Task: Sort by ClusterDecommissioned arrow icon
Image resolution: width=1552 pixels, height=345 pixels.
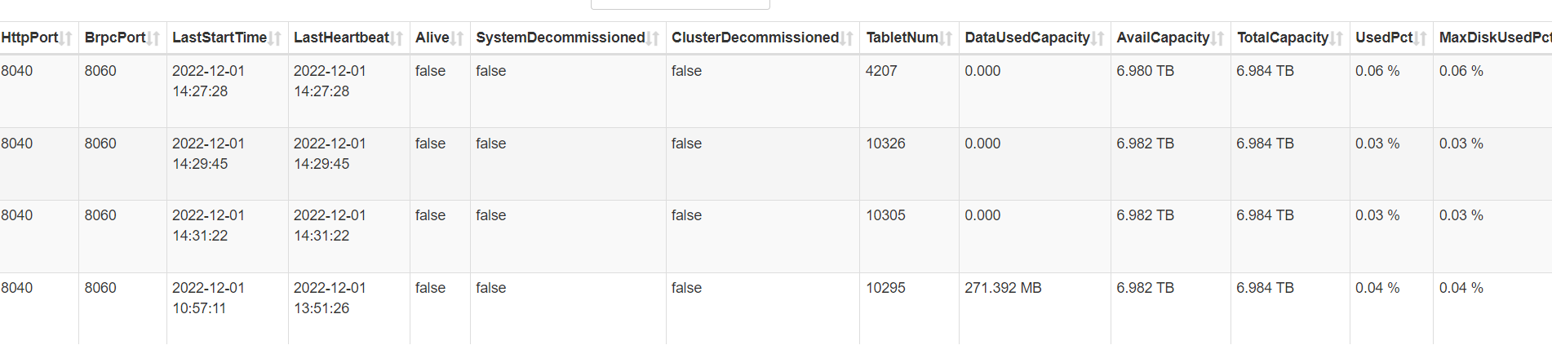Action: [847, 38]
